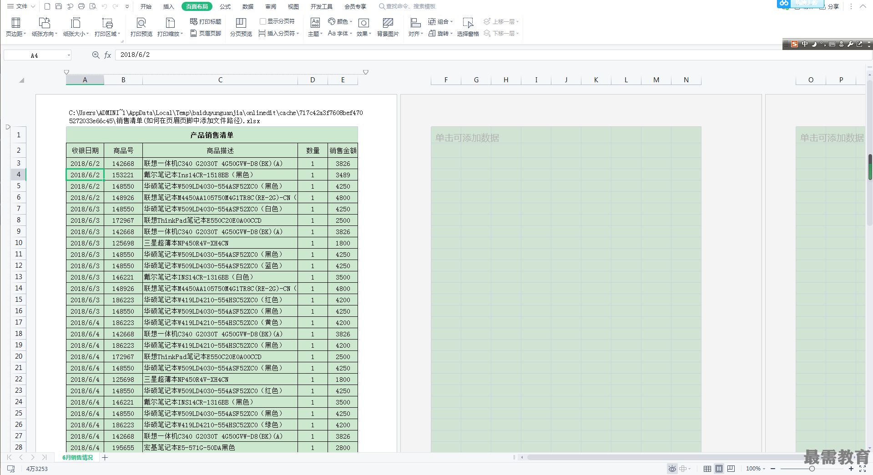Click the redo arrow icon
The width and height of the screenshot is (873, 475).
point(116,6)
